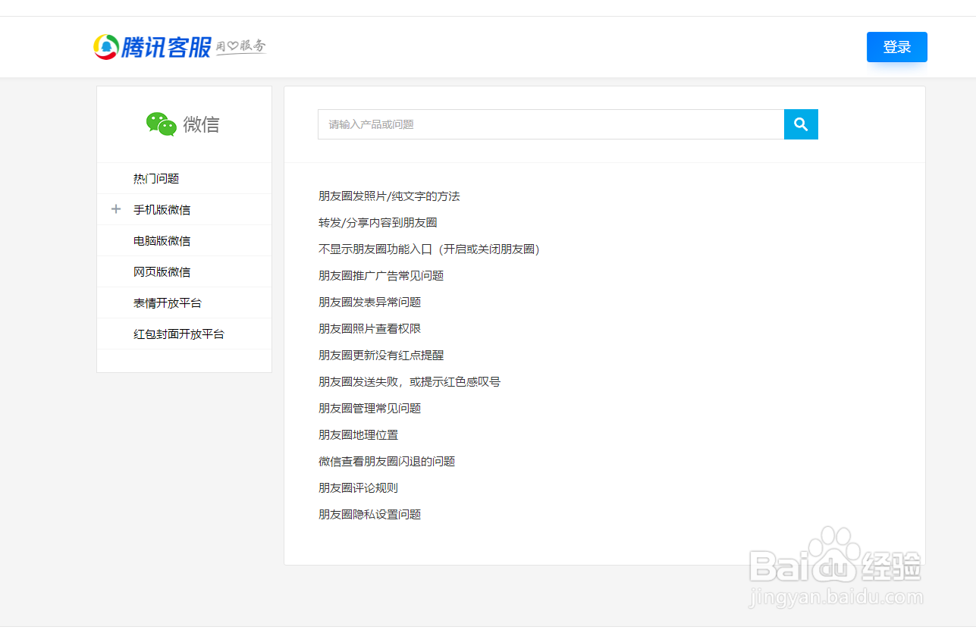Click the Tencent Customer Service logo
Screen dimensions: 976x630
152,47
